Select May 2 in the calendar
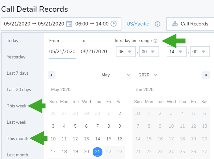 pyautogui.click(x=120, y=113)
